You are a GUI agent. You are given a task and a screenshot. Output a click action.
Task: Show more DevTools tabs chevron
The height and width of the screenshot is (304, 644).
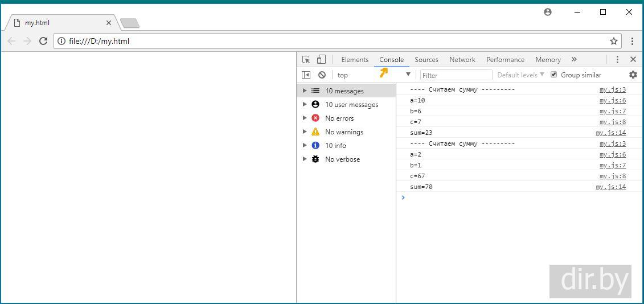(x=574, y=59)
